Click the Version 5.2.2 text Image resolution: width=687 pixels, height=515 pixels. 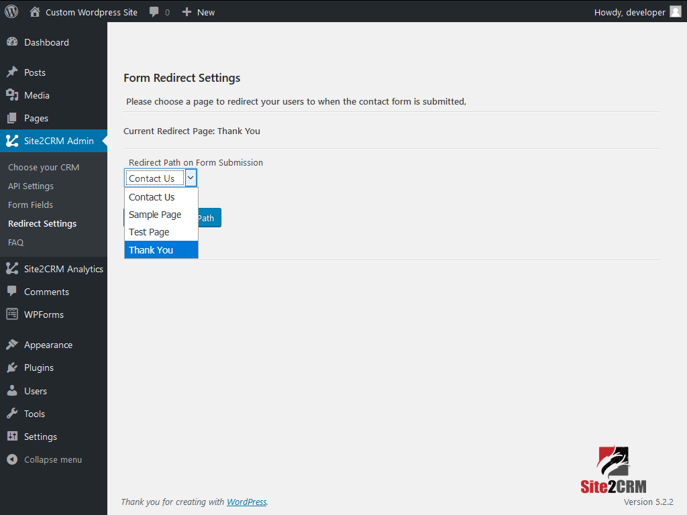(x=649, y=502)
